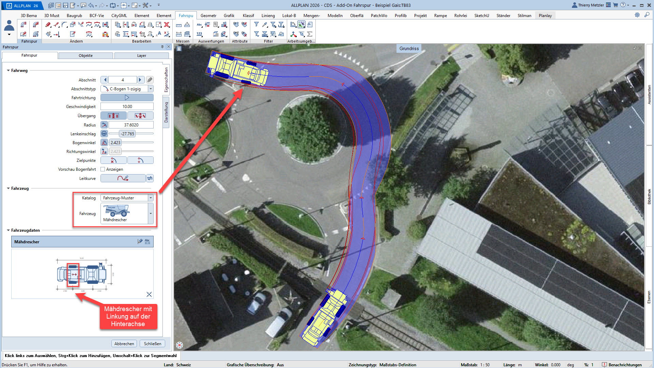The image size is (654, 368).
Task: Click the delete target points icon in Zielpunkte
Action: tap(114, 160)
